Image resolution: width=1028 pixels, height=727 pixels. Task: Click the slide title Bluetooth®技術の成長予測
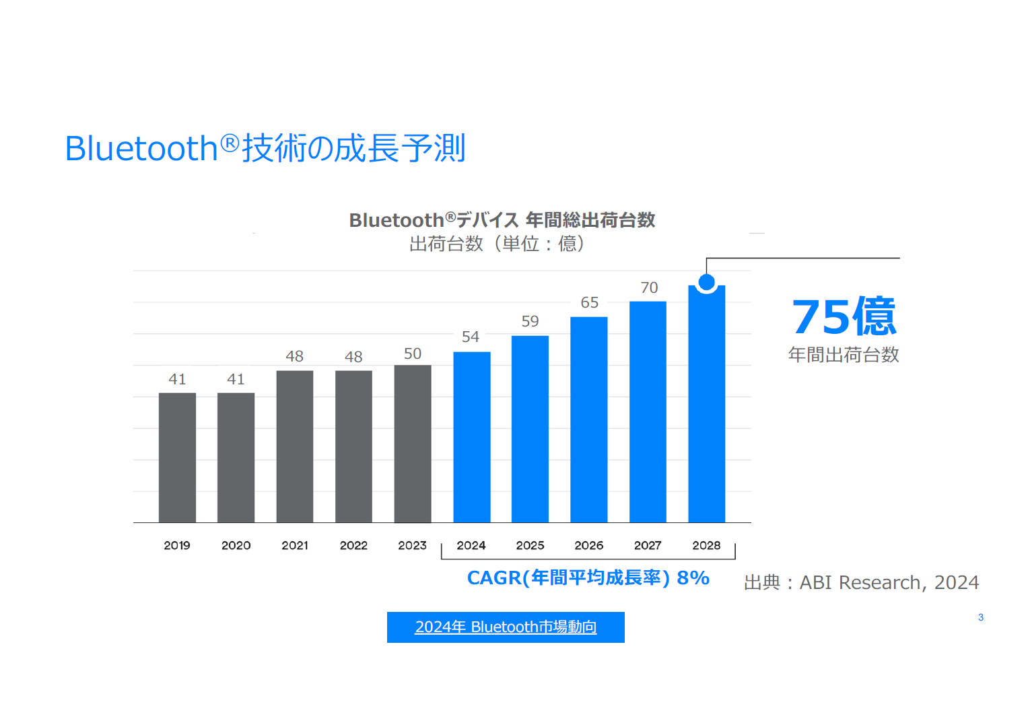pos(265,148)
